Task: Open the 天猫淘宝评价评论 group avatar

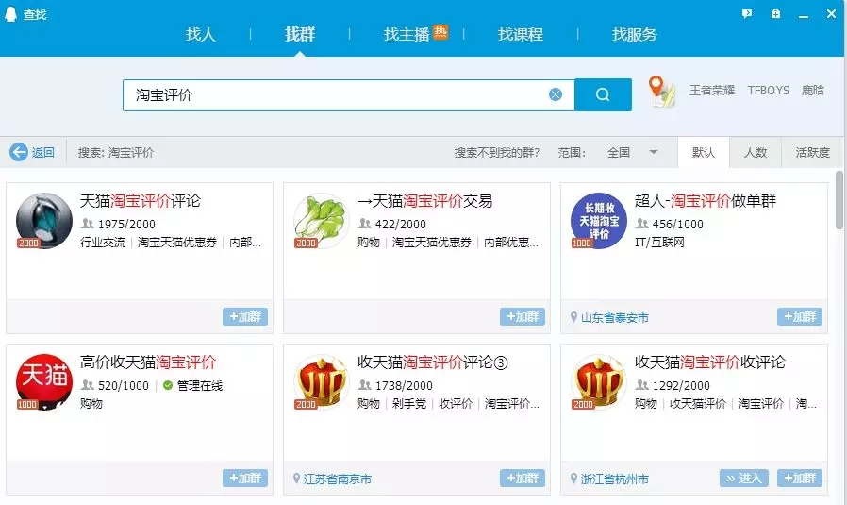Action: [x=43, y=221]
